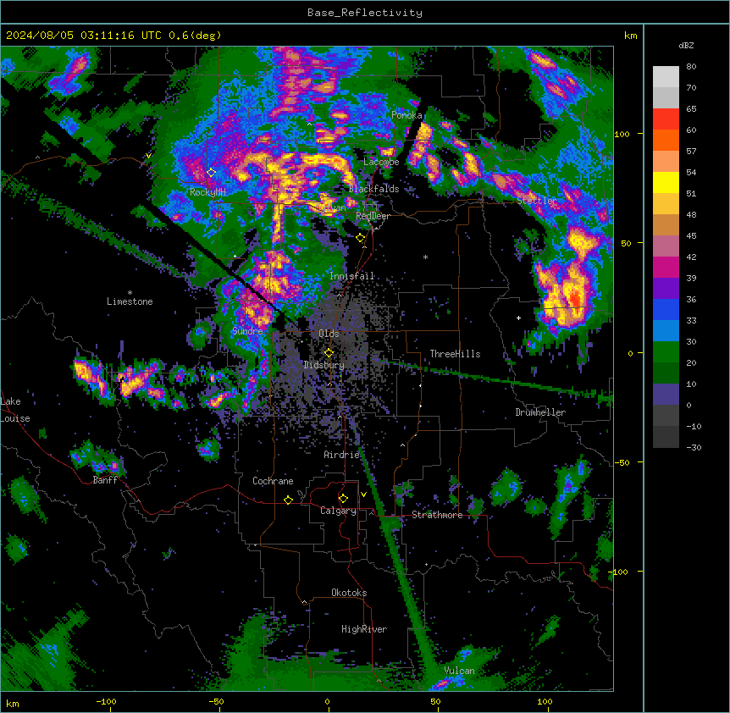Click the Okotoks city label
730x713 pixels.
(349, 593)
